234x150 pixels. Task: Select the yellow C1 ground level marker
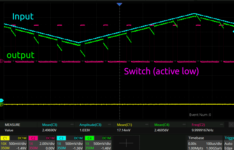click(x=2, y=104)
